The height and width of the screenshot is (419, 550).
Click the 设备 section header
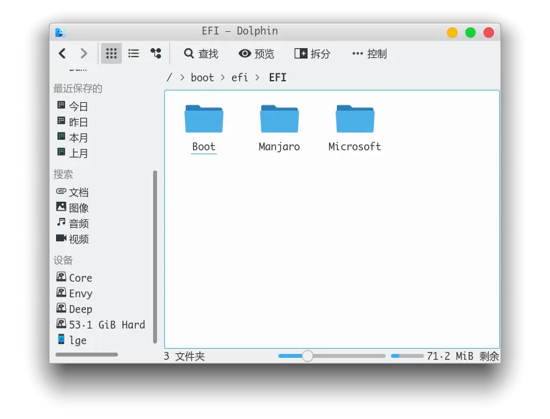click(x=63, y=260)
